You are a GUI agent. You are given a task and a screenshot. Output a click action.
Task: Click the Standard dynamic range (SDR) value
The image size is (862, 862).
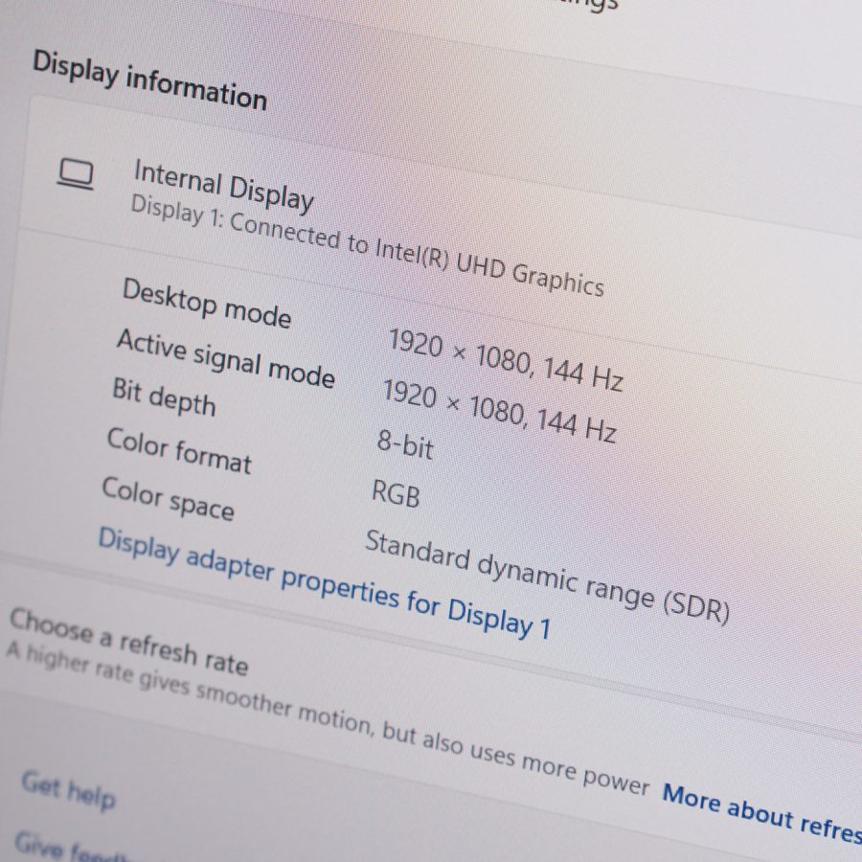[548, 577]
